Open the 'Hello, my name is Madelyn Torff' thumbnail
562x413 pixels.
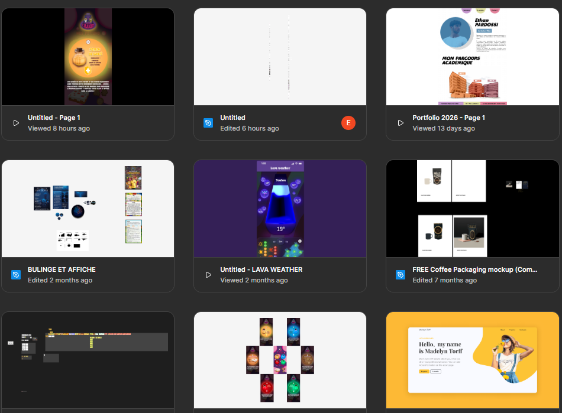pos(473,360)
